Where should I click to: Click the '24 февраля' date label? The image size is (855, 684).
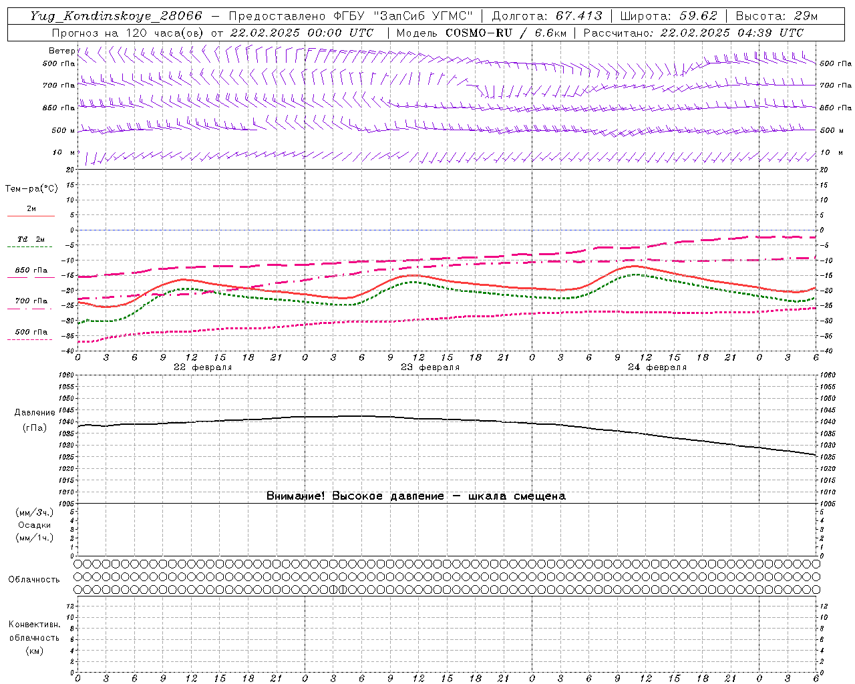(657, 367)
